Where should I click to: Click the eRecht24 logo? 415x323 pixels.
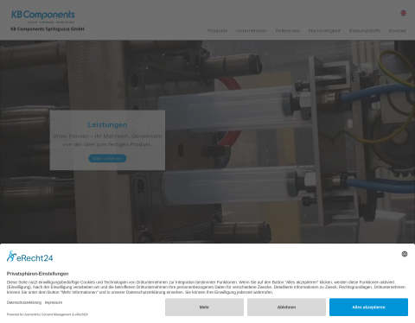(29, 256)
